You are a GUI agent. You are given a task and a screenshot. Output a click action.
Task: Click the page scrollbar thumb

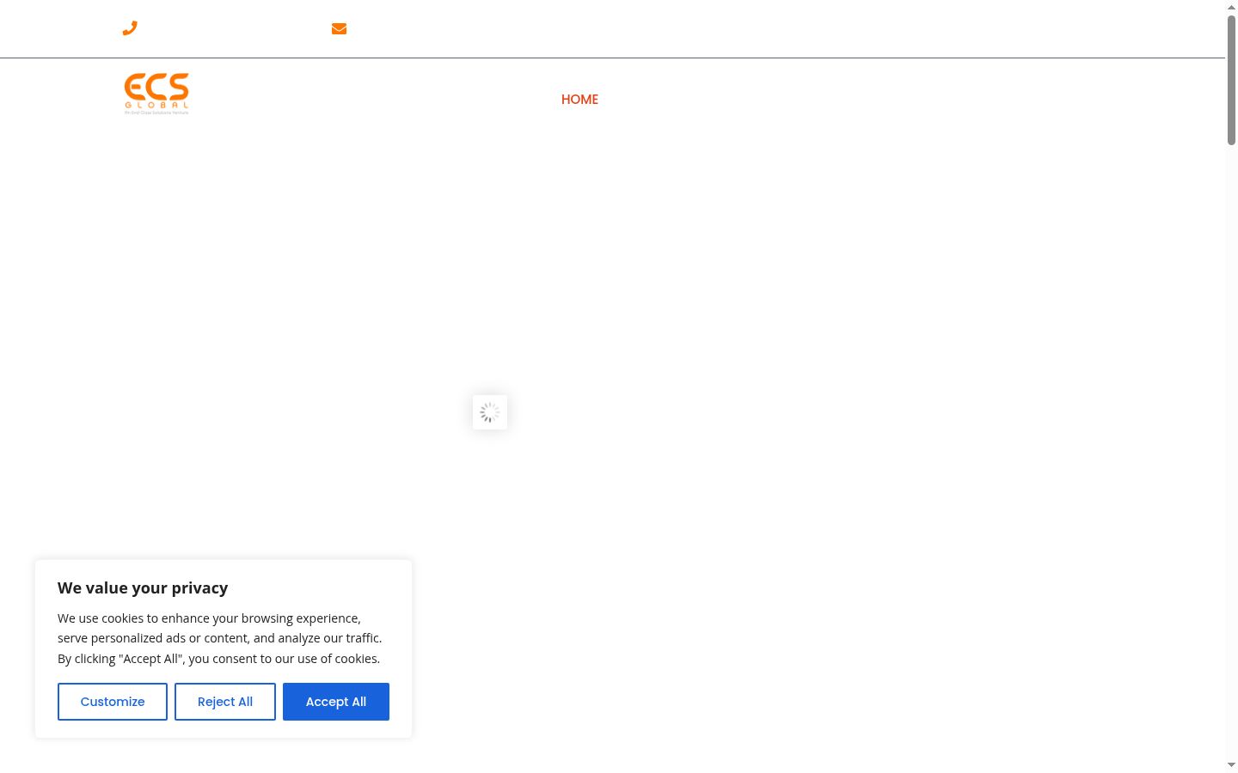[x=1231, y=80]
